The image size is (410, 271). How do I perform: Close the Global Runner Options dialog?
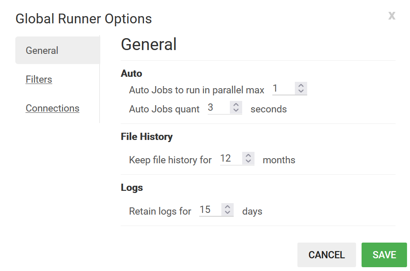pyautogui.click(x=391, y=16)
